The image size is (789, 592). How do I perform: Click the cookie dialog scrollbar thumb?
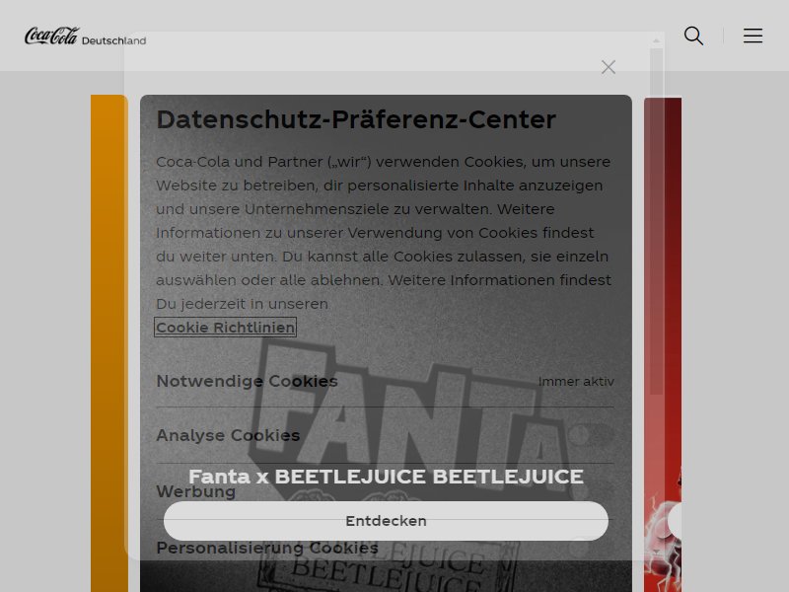[x=656, y=221]
